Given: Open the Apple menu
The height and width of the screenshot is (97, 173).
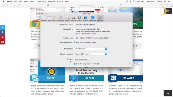Looking at the screenshot, I should click(x=4, y=1).
